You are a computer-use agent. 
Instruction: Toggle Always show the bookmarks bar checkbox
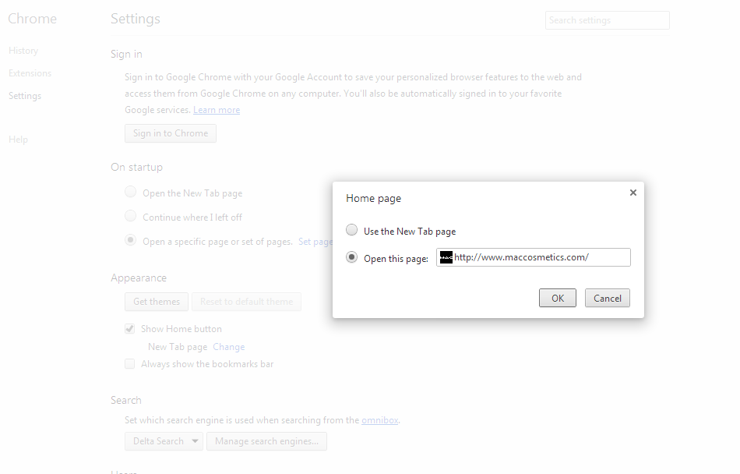[x=130, y=363]
